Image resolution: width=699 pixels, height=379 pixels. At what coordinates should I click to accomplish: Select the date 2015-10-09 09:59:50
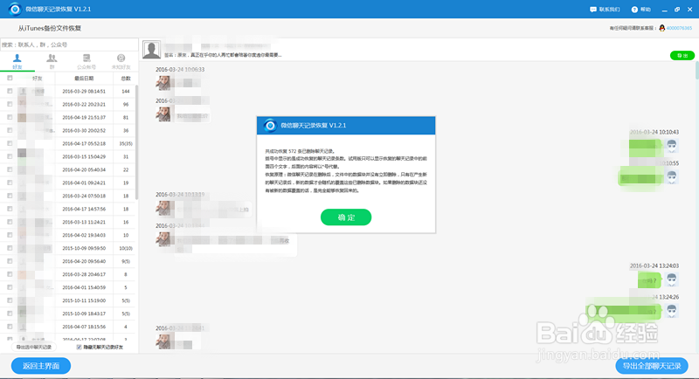pyautogui.click(x=84, y=248)
